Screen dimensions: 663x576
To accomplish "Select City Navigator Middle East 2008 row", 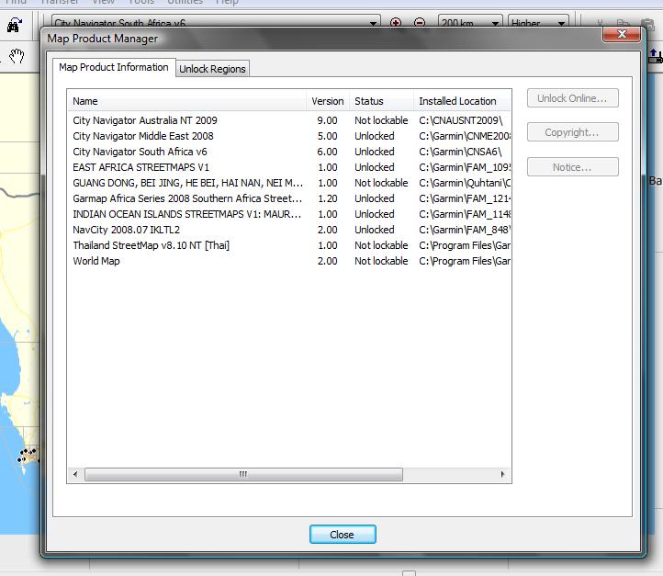I will coord(143,136).
